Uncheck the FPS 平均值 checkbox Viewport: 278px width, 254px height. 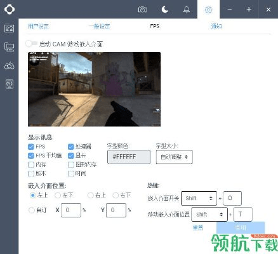tap(31, 156)
